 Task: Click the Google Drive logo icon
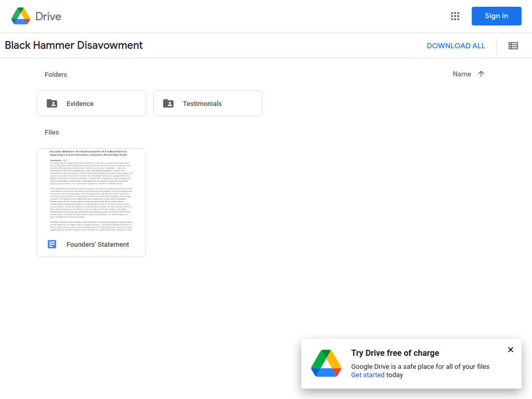[x=21, y=16]
